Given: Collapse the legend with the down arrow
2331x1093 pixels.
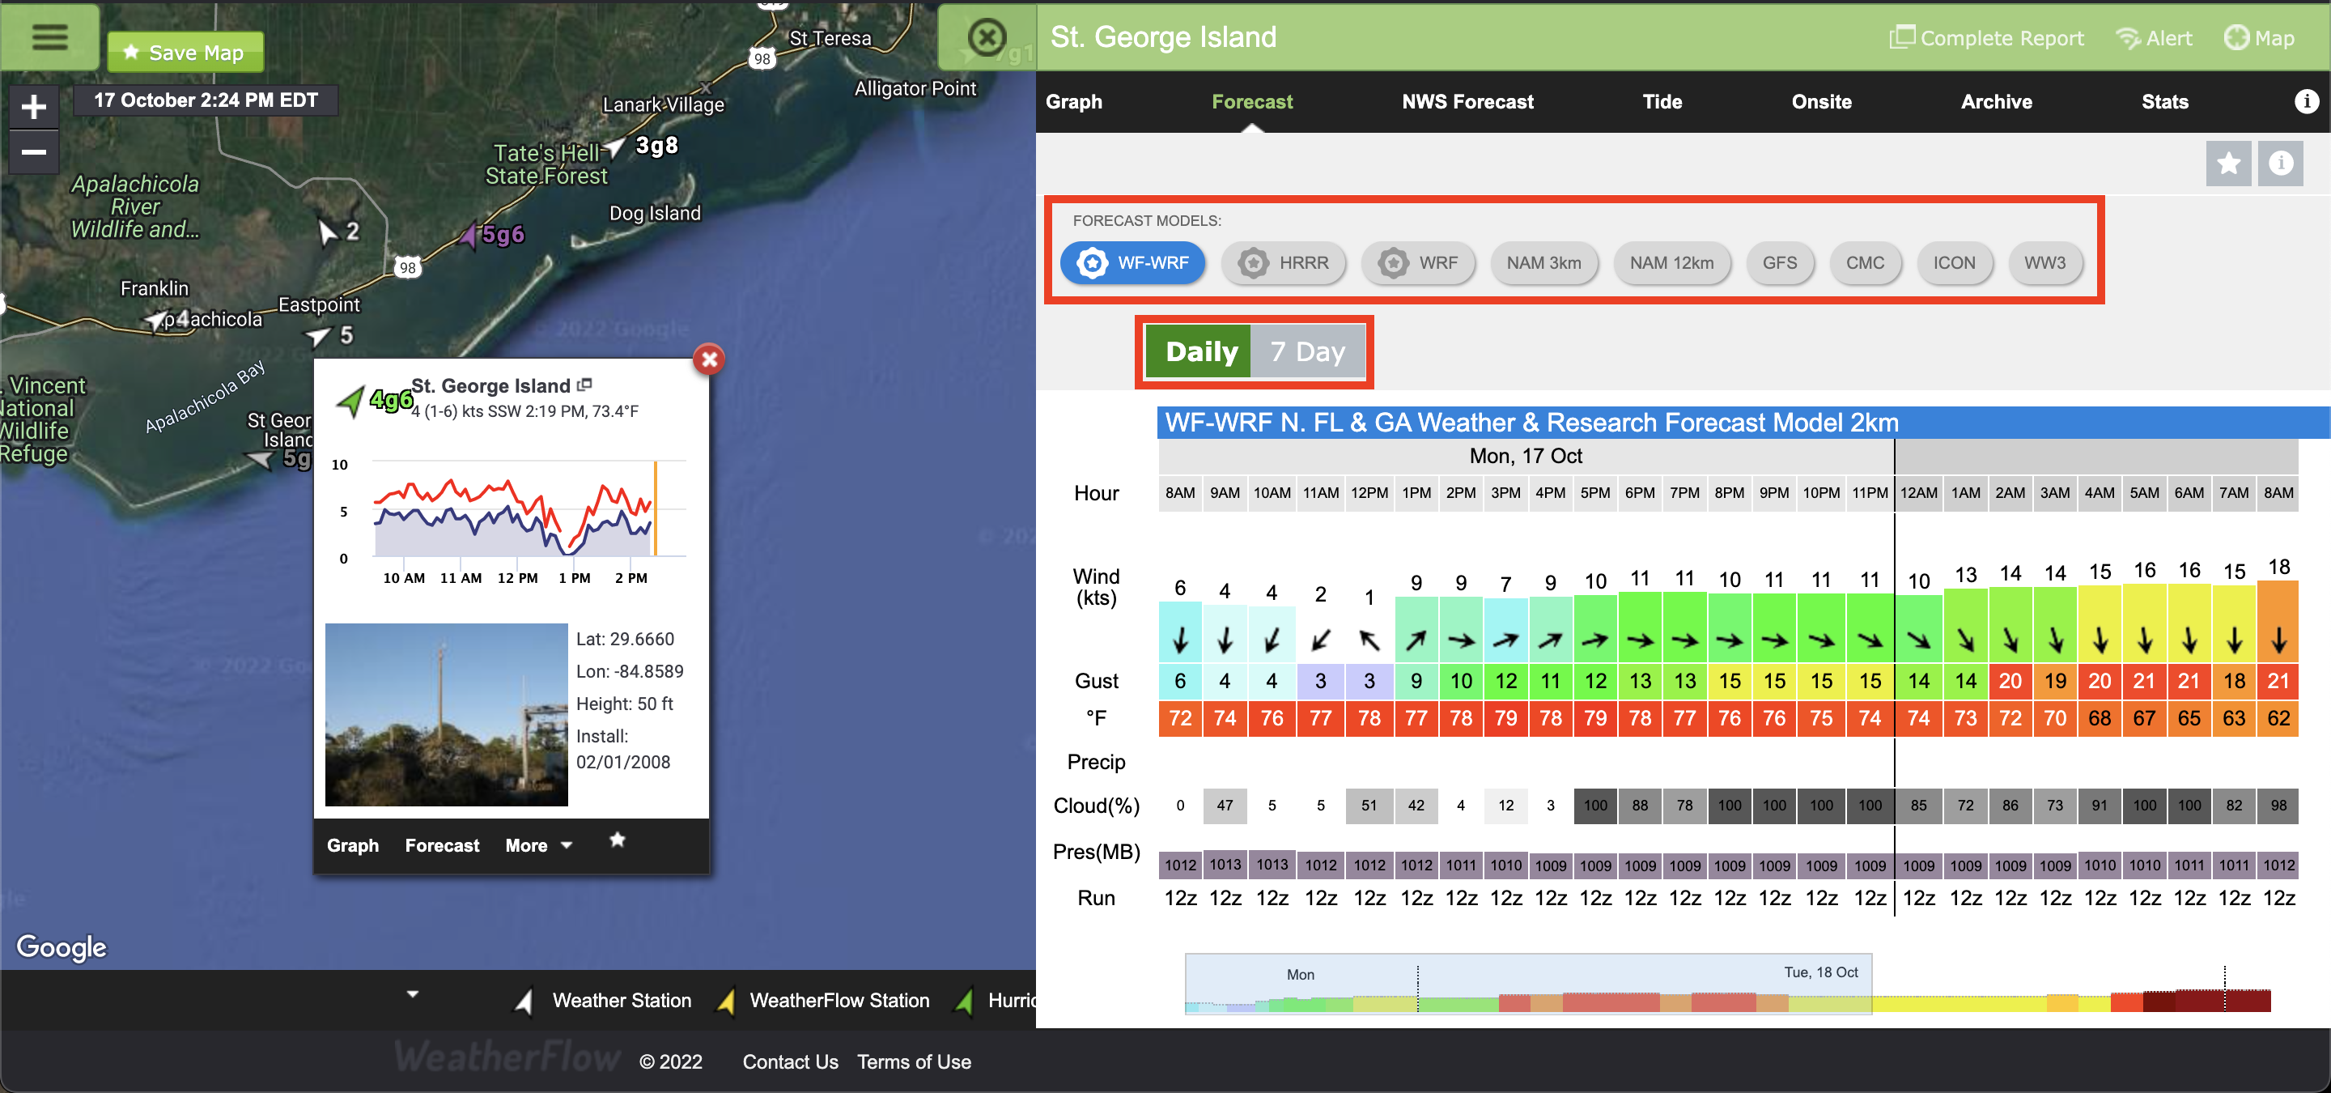Looking at the screenshot, I should click(413, 994).
